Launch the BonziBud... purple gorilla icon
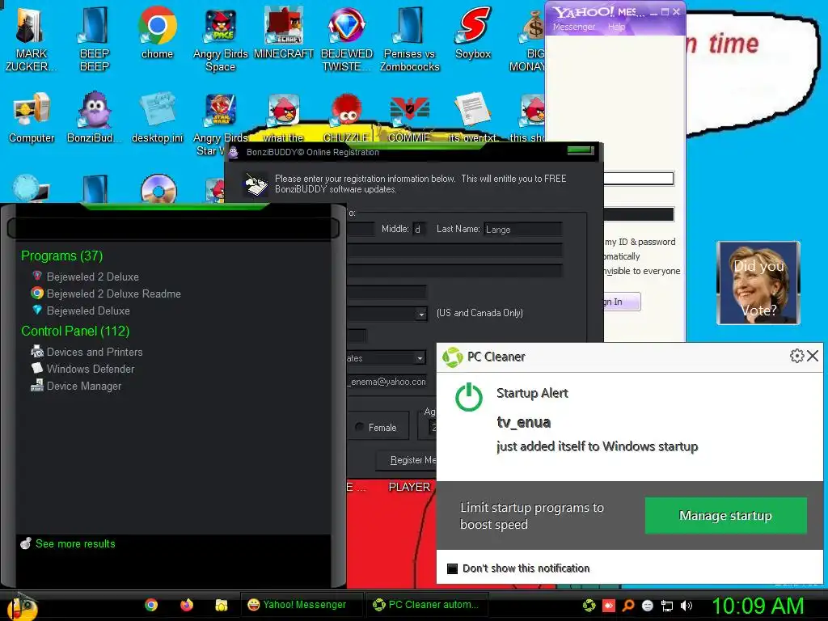Viewport: 828px width, 621px height. (94, 117)
